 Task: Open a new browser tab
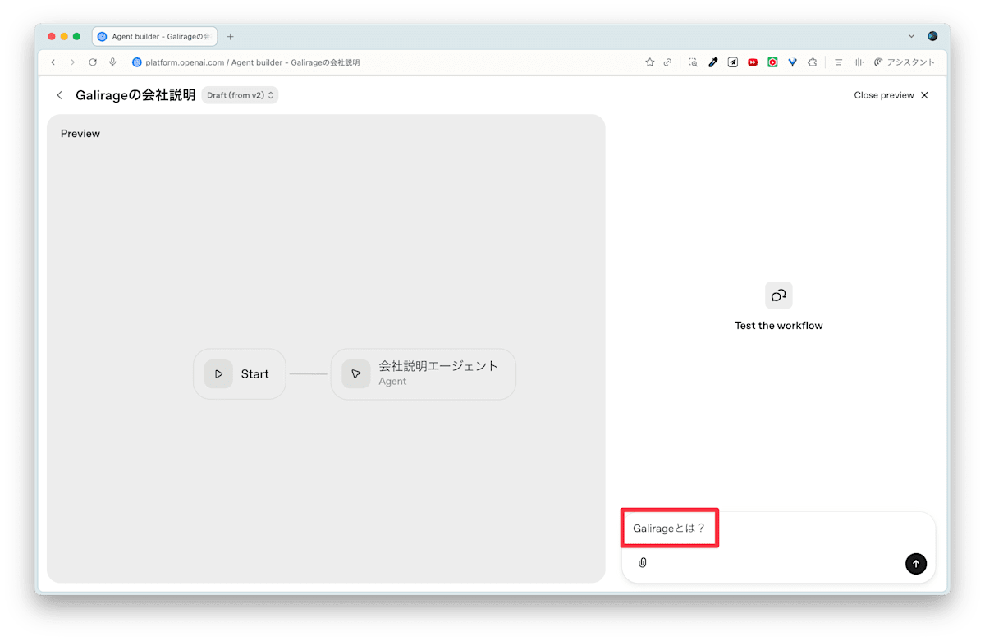(x=230, y=37)
